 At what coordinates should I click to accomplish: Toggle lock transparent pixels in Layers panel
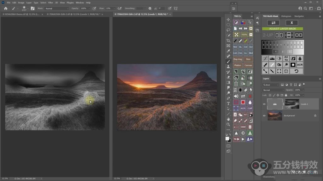270,95
